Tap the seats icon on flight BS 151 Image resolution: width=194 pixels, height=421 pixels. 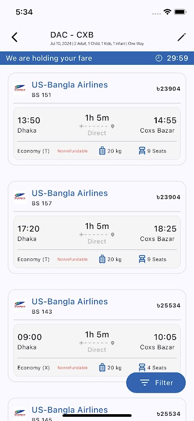[x=142, y=151]
